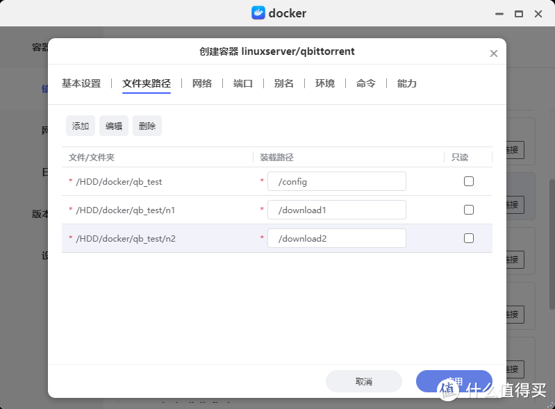Close the 创建容器 dialog
Screen dimensions: 555x409
click(494, 53)
